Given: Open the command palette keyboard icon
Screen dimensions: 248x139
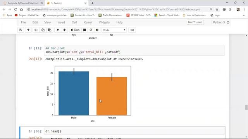Looking at the screenshot, I should tap(132, 30).
